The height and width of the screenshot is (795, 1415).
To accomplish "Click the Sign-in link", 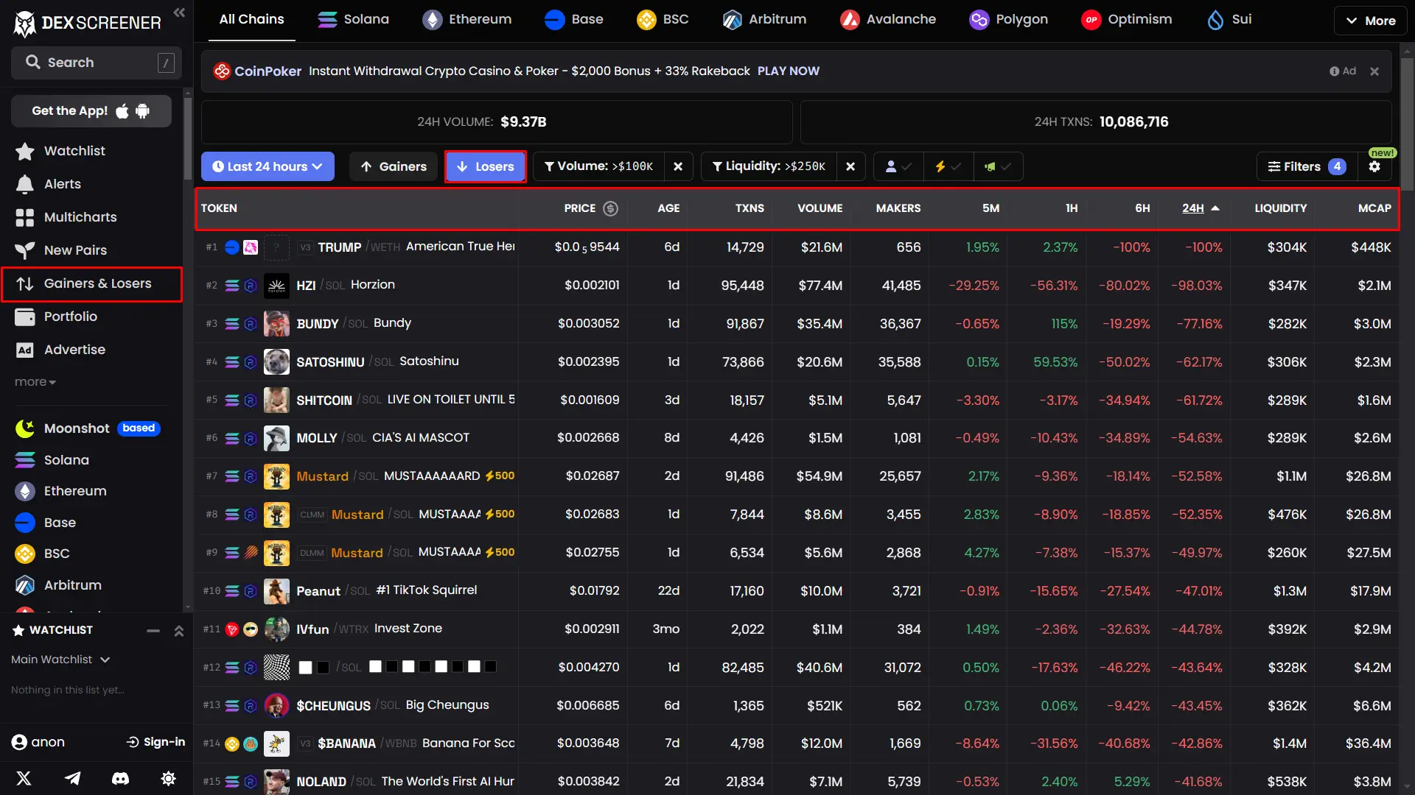I will pyautogui.click(x=156, y=742).
